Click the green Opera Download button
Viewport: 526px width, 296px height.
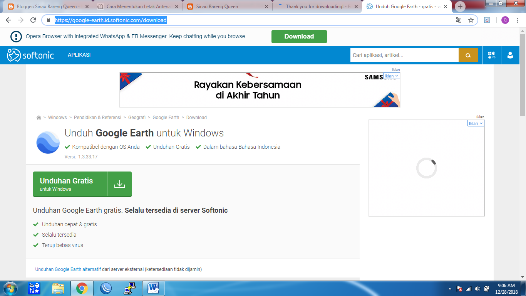click(299, 37)
